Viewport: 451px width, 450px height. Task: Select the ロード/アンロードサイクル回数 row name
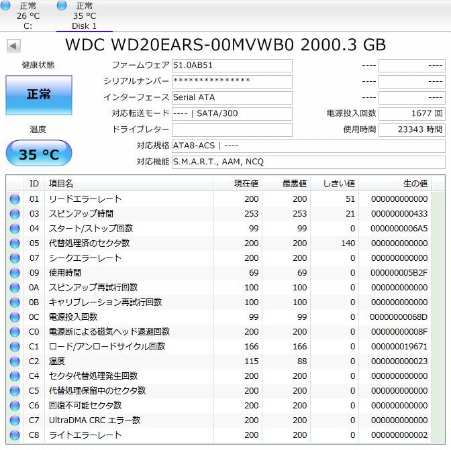(107, 347)
